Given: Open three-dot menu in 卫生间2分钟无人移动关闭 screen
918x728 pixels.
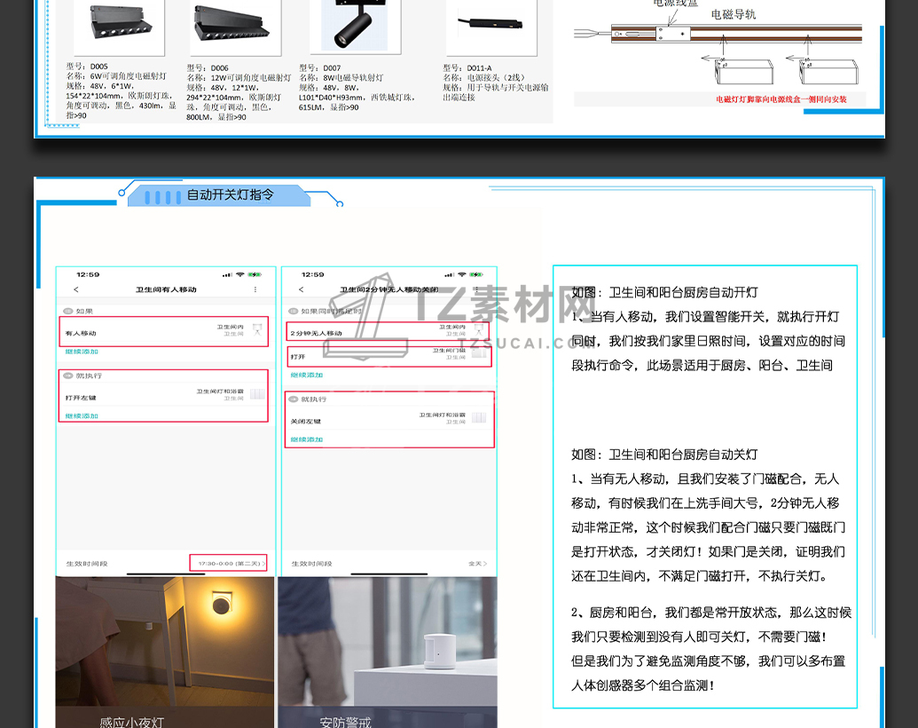Looking at the screenshot, I should pyautogui.click(x=476, y=289).
